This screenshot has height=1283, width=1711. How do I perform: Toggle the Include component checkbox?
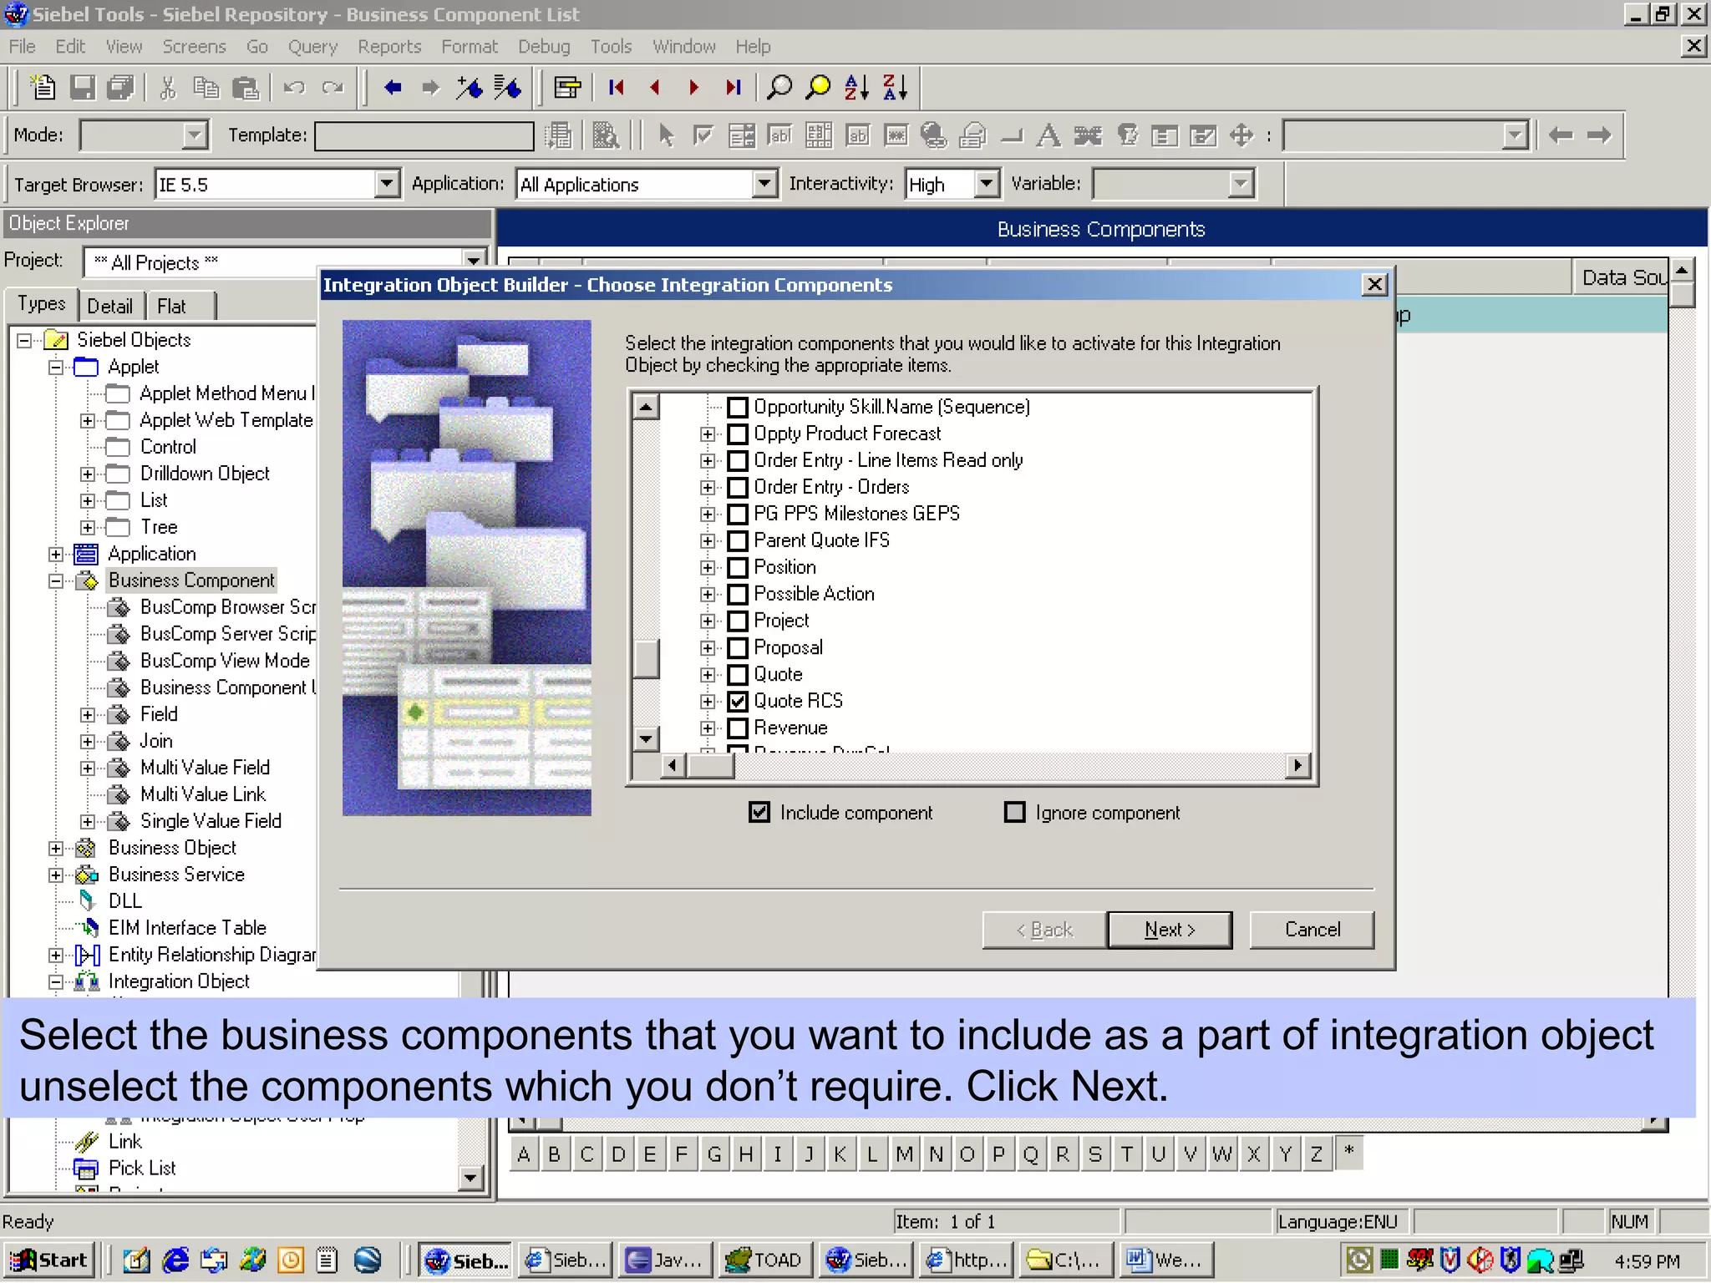click(x=759, y=812)
